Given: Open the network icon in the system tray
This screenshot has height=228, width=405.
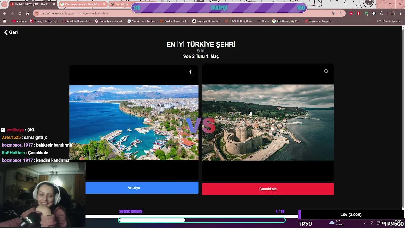Looking at the screenshot, I should (378, 223).
